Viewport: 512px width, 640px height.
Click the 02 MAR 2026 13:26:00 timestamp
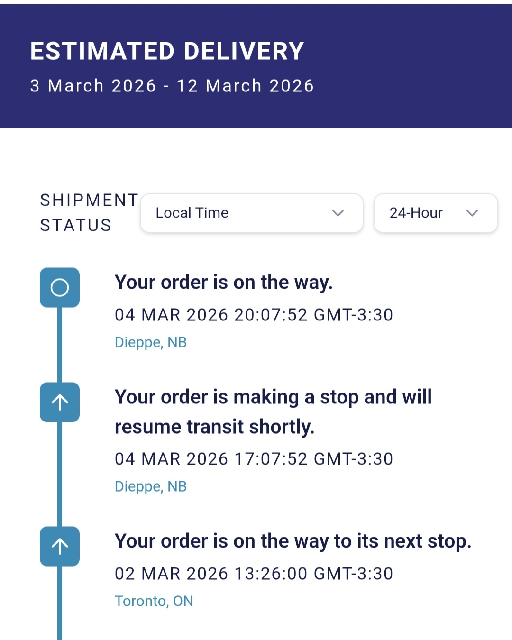(254, 574)
